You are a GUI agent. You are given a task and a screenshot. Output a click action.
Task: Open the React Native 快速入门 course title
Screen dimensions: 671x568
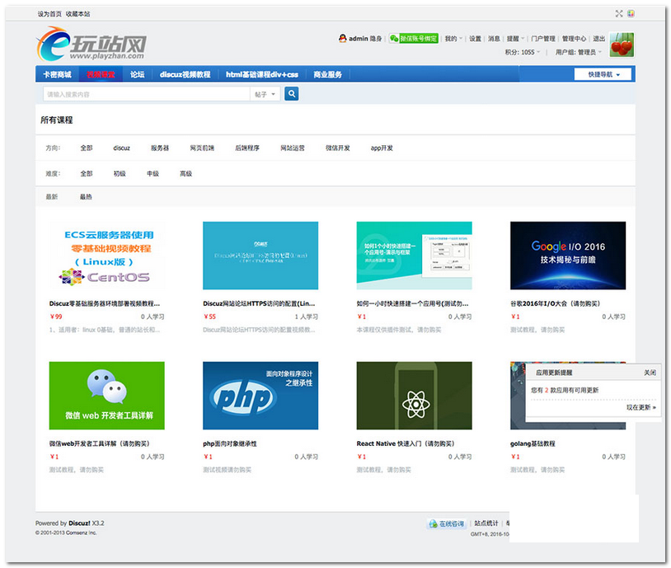pos(406,444)
